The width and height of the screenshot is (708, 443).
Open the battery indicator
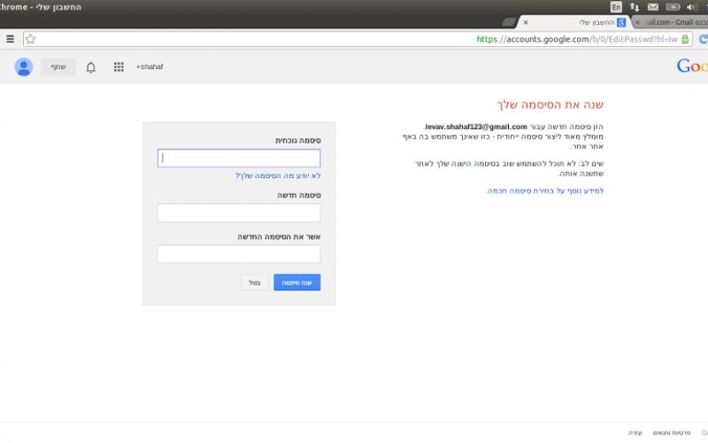tap(673, 7)
